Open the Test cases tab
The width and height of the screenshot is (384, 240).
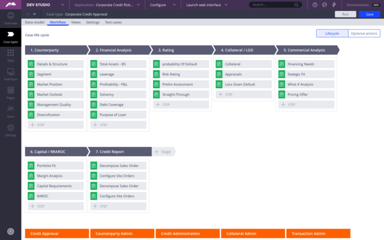(x=115, y=22)
